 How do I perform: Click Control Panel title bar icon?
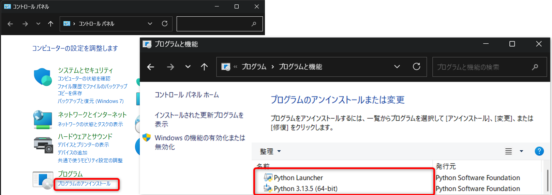point(8,6)
